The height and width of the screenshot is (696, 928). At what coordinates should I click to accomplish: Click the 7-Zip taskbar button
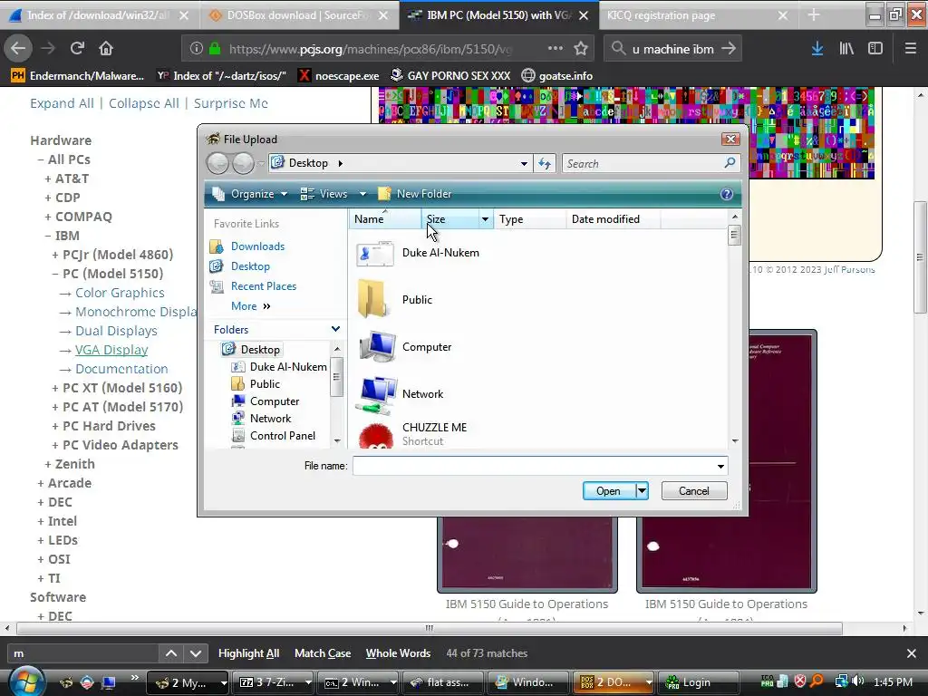click(x=273, y=681)
